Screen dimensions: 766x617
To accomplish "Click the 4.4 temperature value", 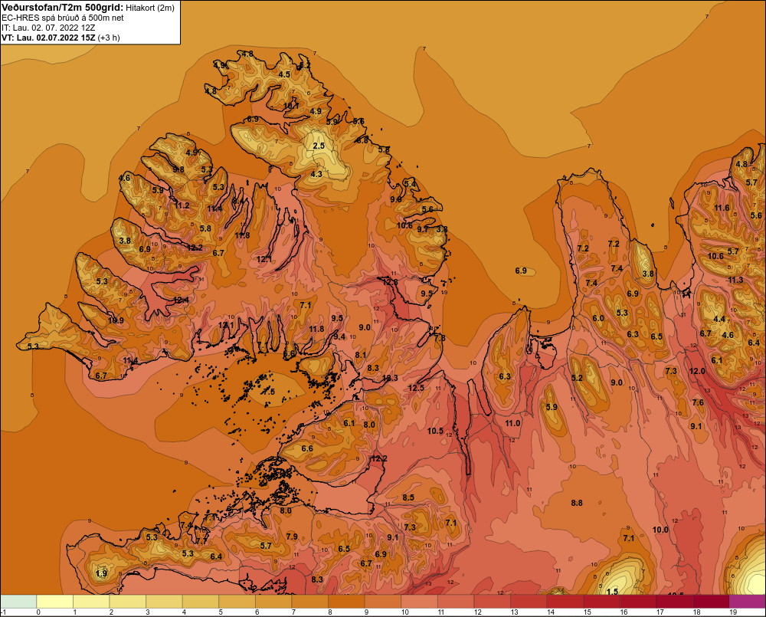I will [719, 319].
